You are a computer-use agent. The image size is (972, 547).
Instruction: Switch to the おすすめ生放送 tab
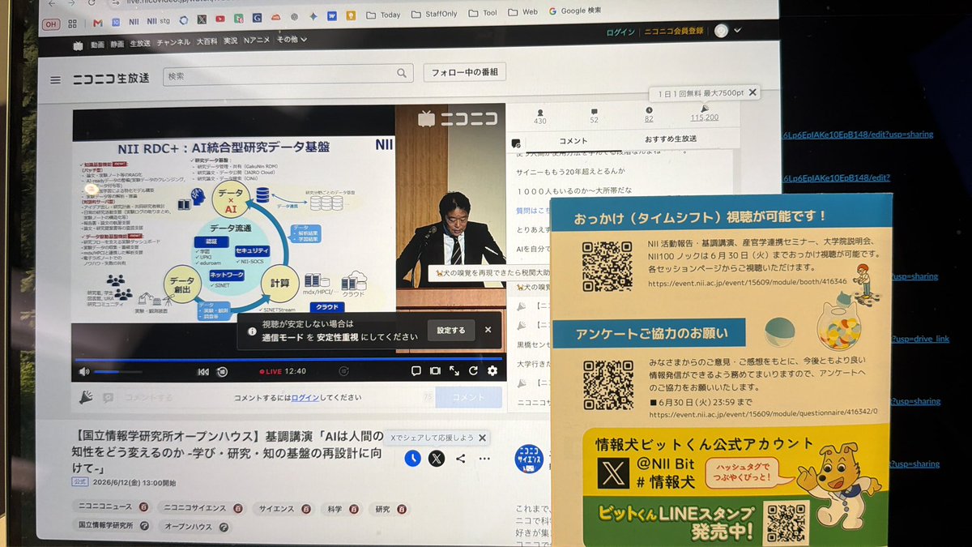(671, 139)
